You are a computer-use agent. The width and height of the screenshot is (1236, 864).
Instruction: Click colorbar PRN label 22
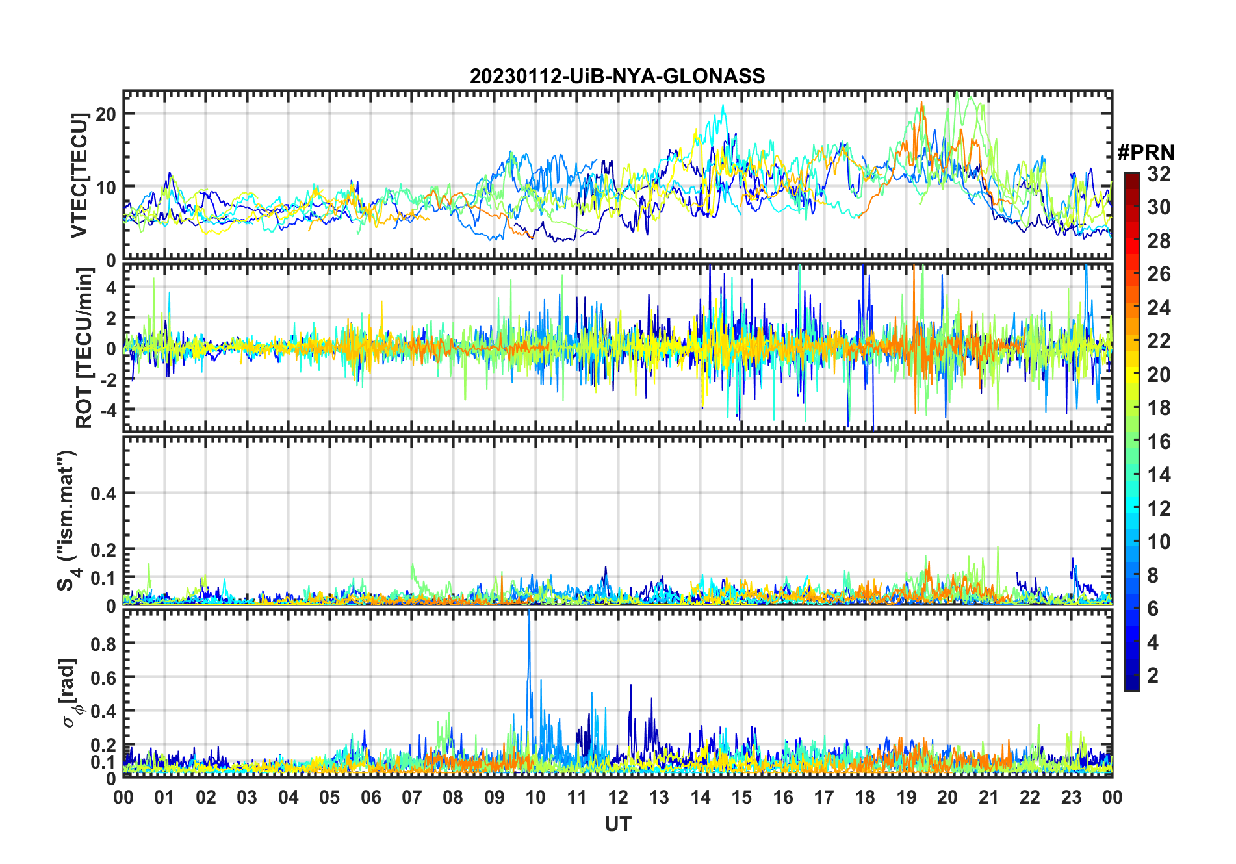[1159, 341]
